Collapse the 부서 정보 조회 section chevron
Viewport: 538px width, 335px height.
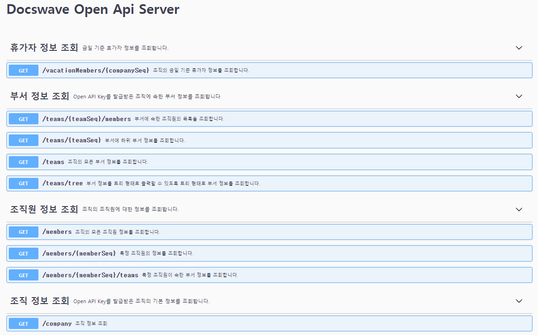[x=519, y=96]
